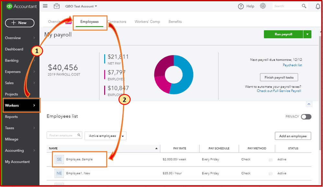Open Dashboard in the sidebar
This screenshot has height=187, width=323.
click(x=14, y=49)
